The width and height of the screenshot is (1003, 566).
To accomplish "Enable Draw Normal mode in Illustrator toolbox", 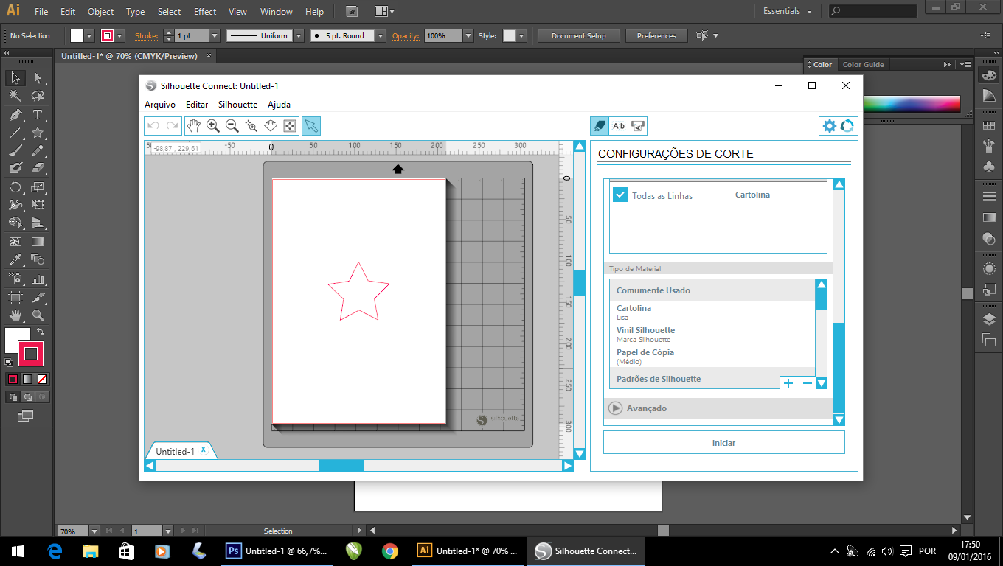I will pos(13,397).
